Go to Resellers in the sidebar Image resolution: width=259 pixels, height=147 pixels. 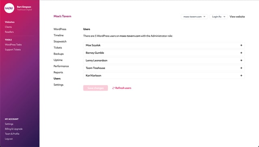click(x=9, y=32)
